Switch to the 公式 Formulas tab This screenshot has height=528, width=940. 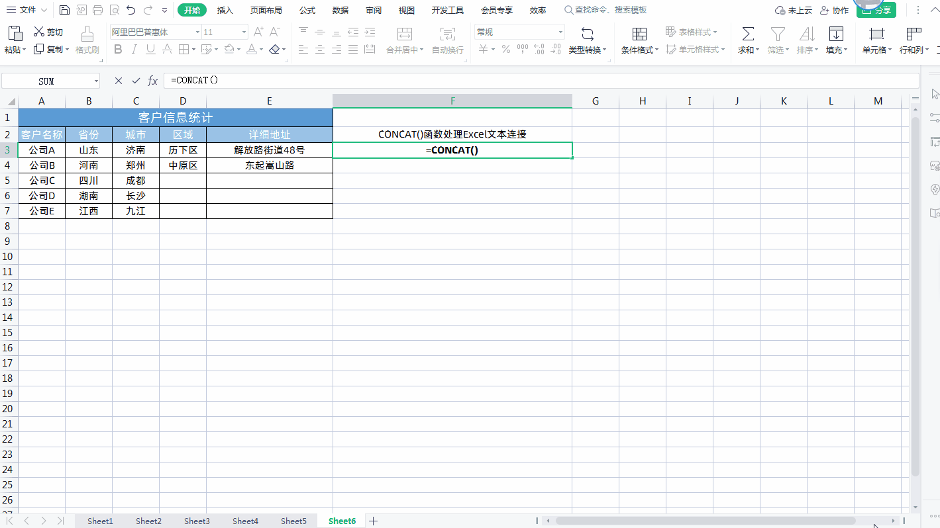pos(307,10)
